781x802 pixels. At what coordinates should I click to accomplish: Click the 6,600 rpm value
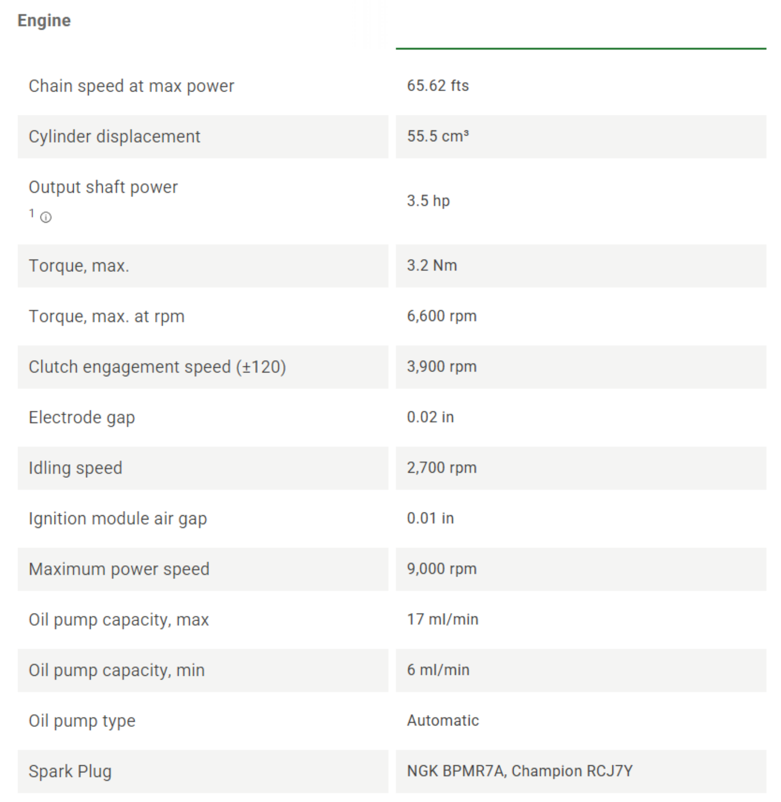[x=442, y=316]
